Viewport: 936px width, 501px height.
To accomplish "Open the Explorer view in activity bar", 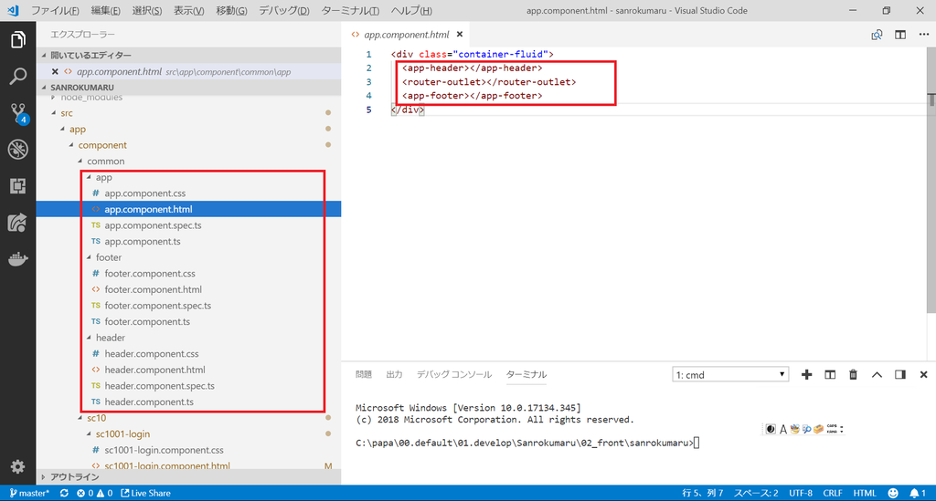I will pyautogui.click(x=18, y=40).
